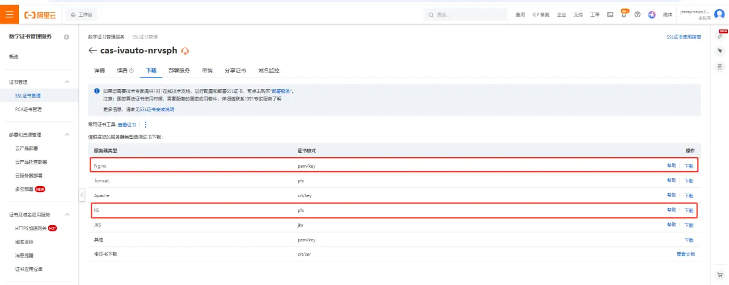Open the Cloud Shell terminal icon
This screenshot has height=285, width=729.
[x=610, y=14]
